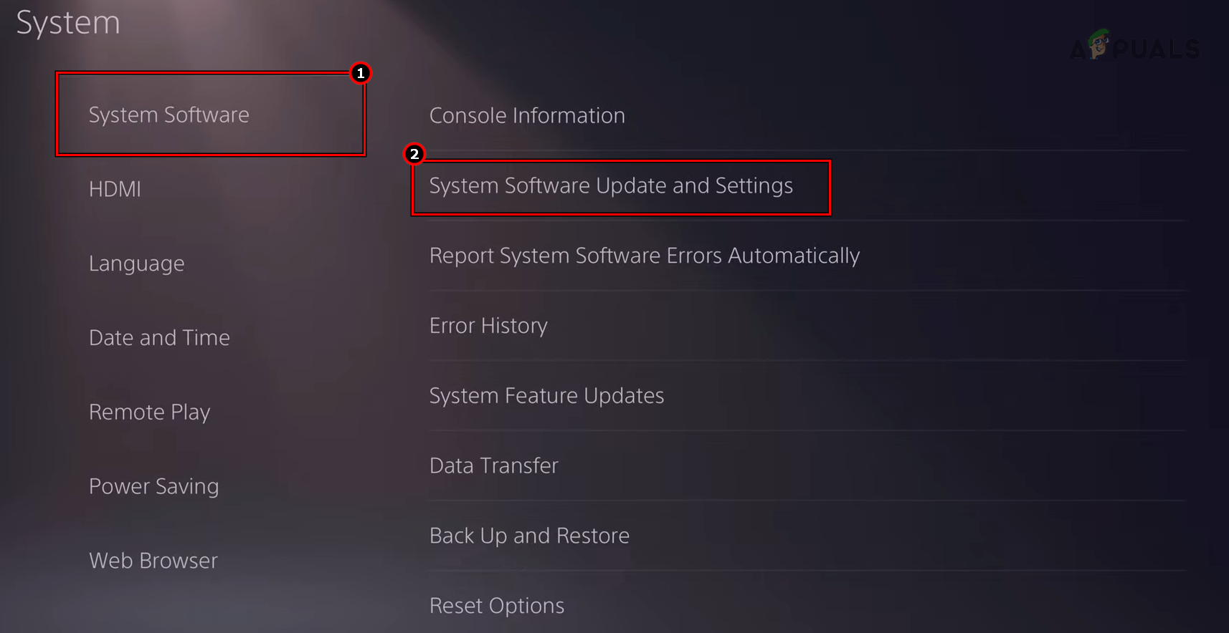
Task: Check the Error History log
Action: coord(488,326)
